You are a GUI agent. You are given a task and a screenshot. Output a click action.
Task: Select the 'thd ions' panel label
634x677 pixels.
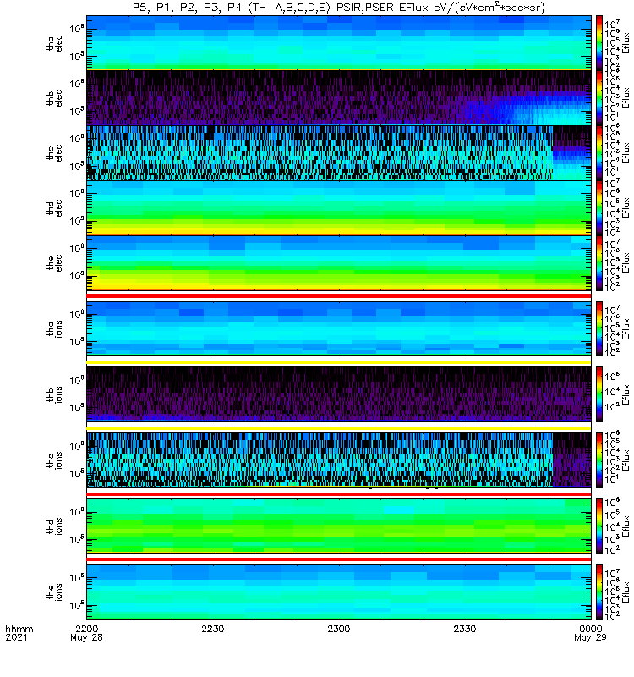click(55, 526)
